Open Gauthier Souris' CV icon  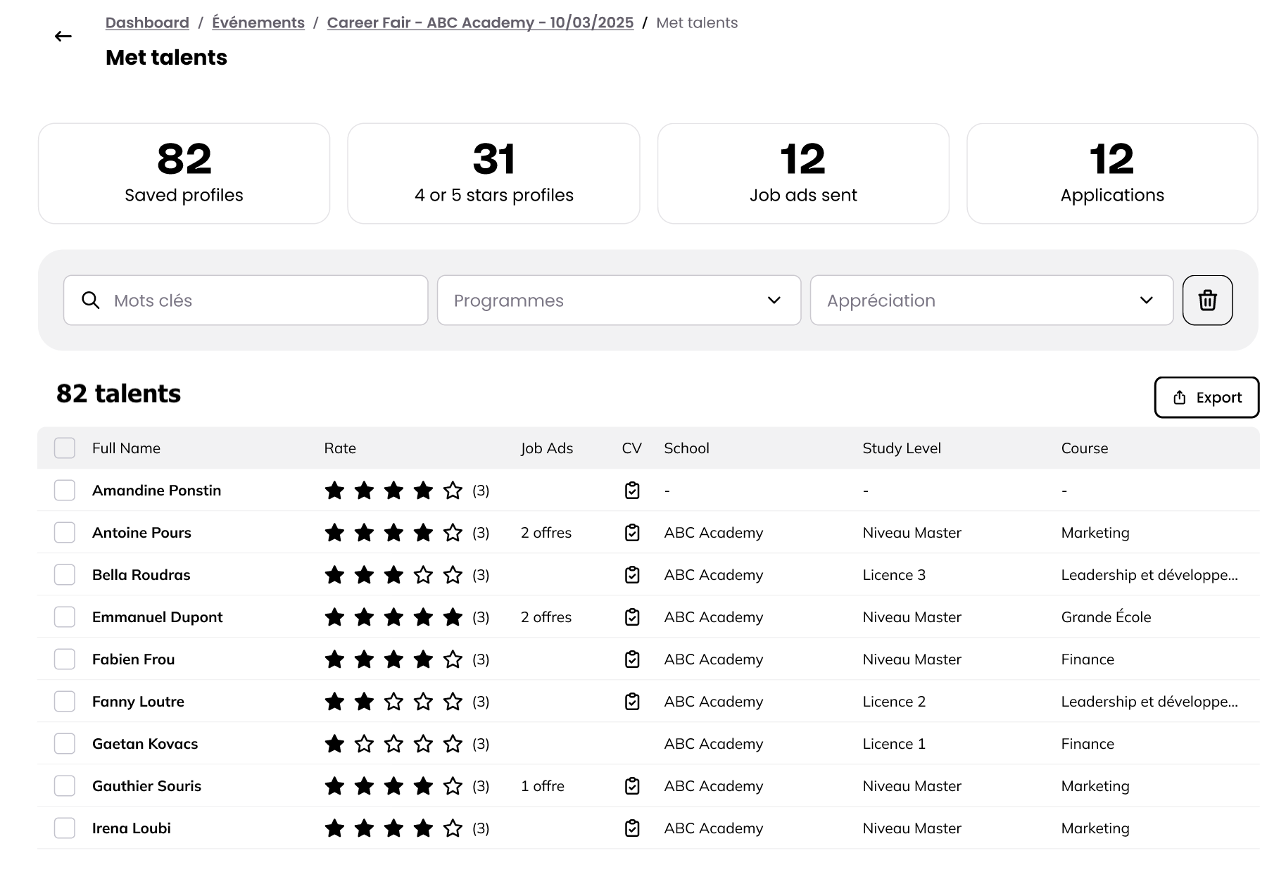coord(632,786)
